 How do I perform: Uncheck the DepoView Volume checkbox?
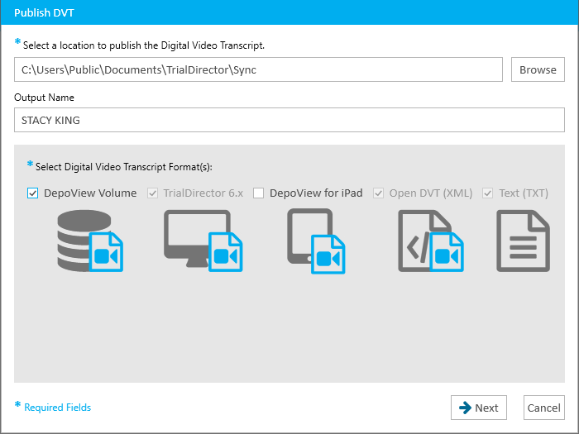[x=32, y=193]
